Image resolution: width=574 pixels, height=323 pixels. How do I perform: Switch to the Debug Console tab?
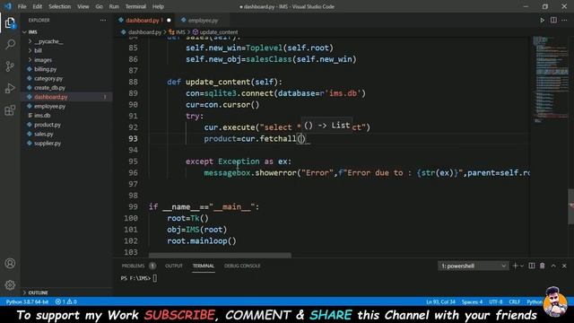click(x=242, y=266)
